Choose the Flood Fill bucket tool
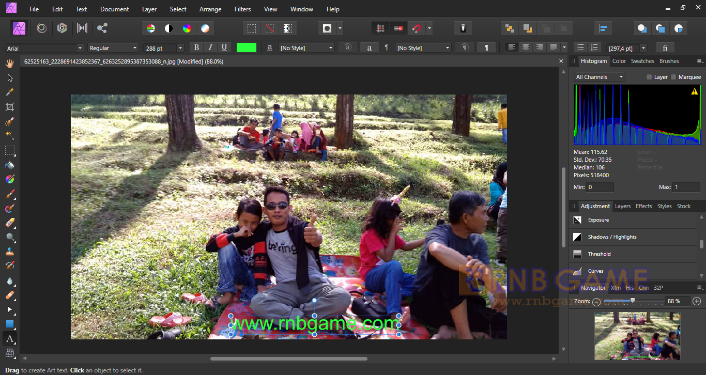 tap(10, 165)
